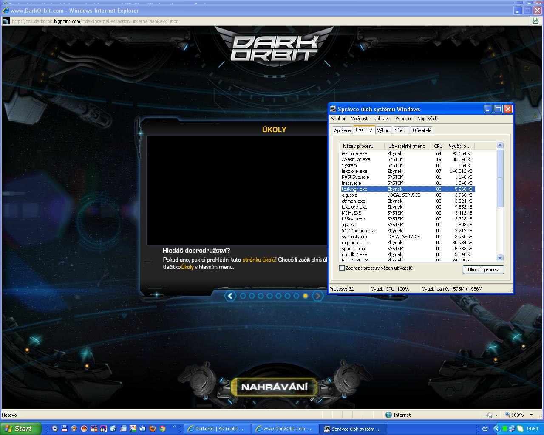Click the process list scroll down arrow
This screenshot has width=544, height=435.
(x=500, y=257)
